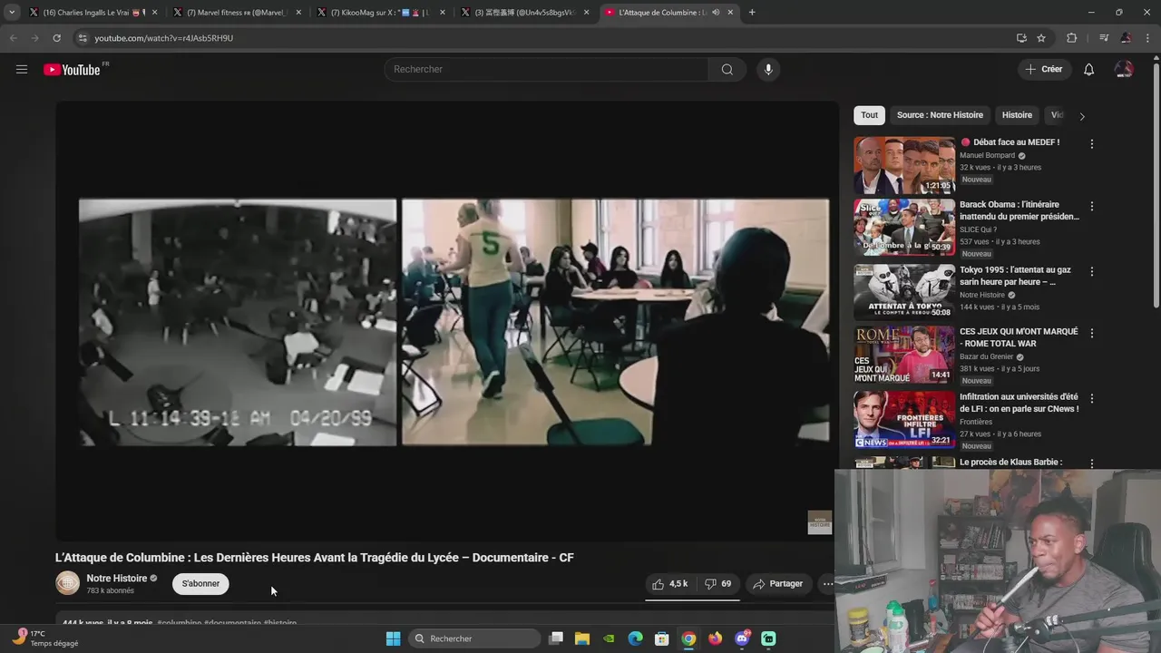Click the Columbine video player area
This screenshot has width=1161, height=653.
point(447,321)
